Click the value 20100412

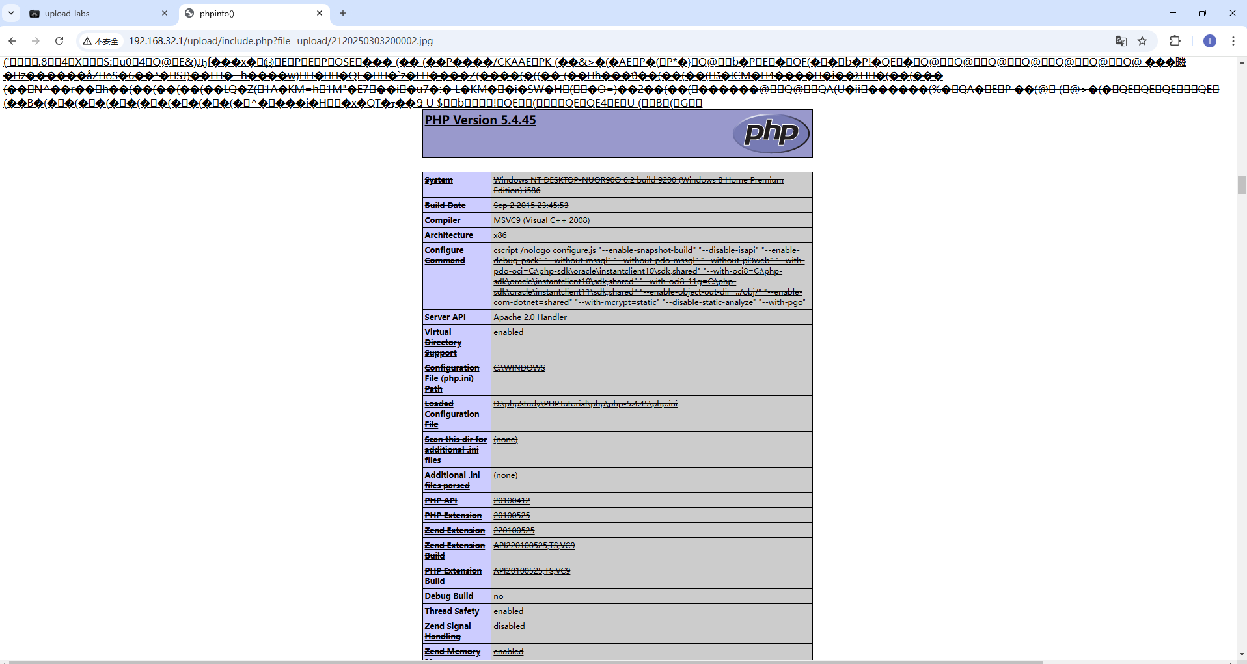(512, 501)
